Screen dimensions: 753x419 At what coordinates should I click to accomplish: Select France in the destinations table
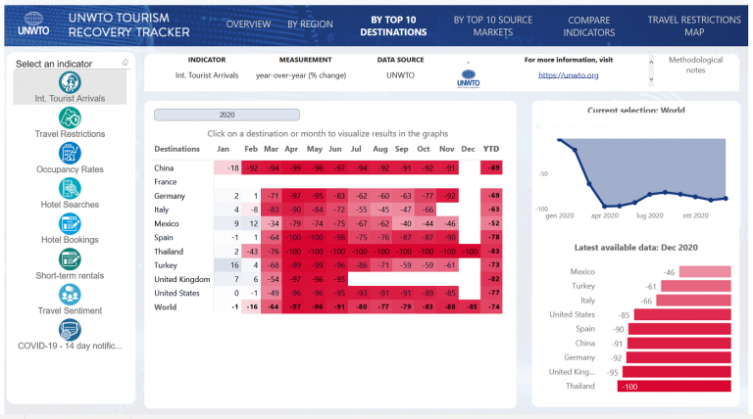pos(165,182)
